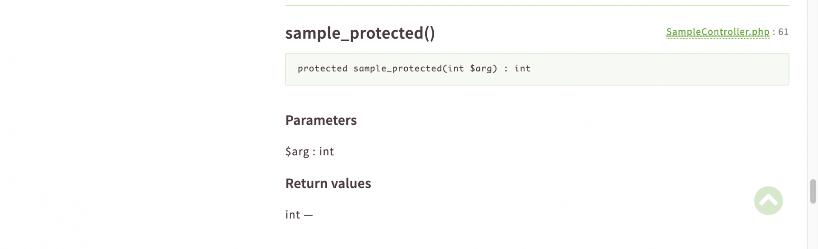Click the dash after the return type
This screenshot has height=249, width=818.
pos(308,215)
